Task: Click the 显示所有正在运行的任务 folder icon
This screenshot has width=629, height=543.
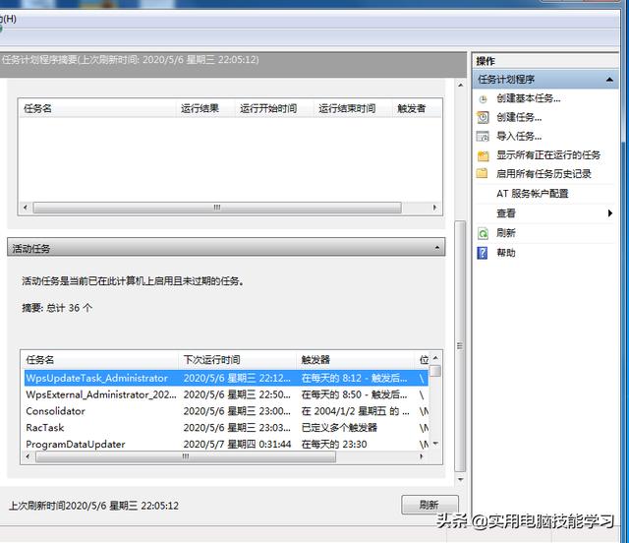Action: [x=483, y=155]
